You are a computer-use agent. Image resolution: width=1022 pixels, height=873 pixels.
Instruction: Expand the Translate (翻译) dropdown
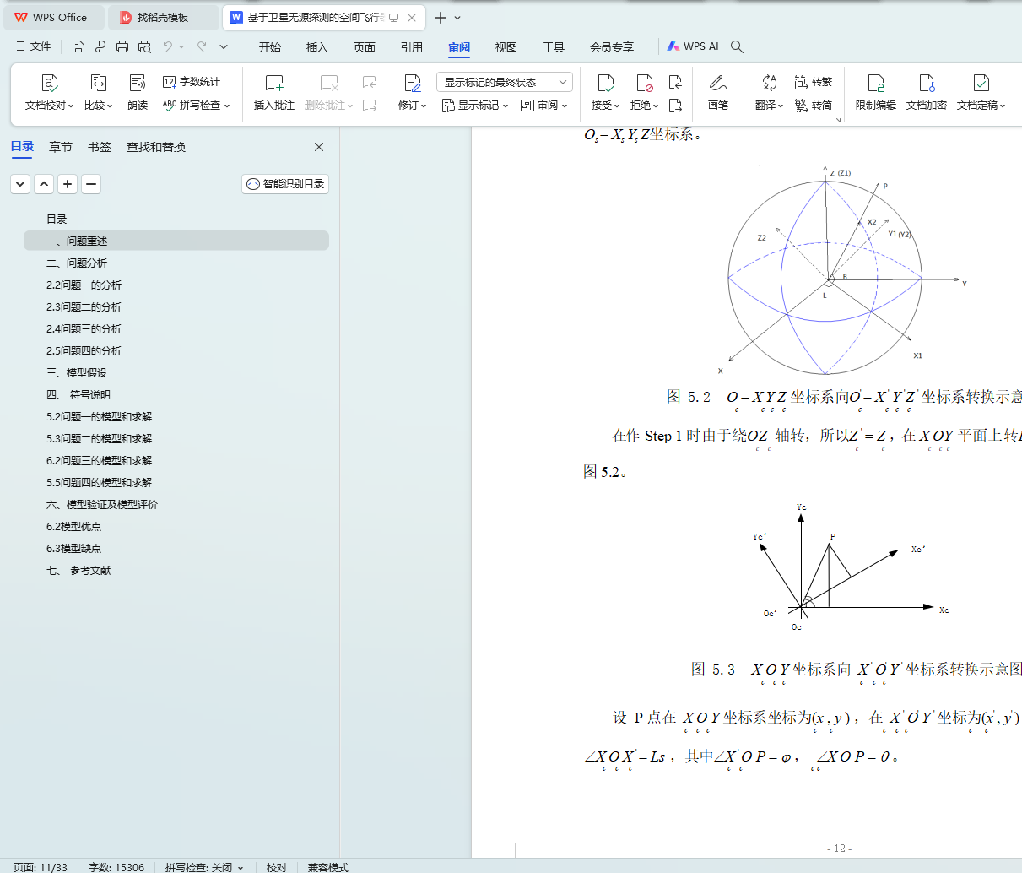pos(781,106)
